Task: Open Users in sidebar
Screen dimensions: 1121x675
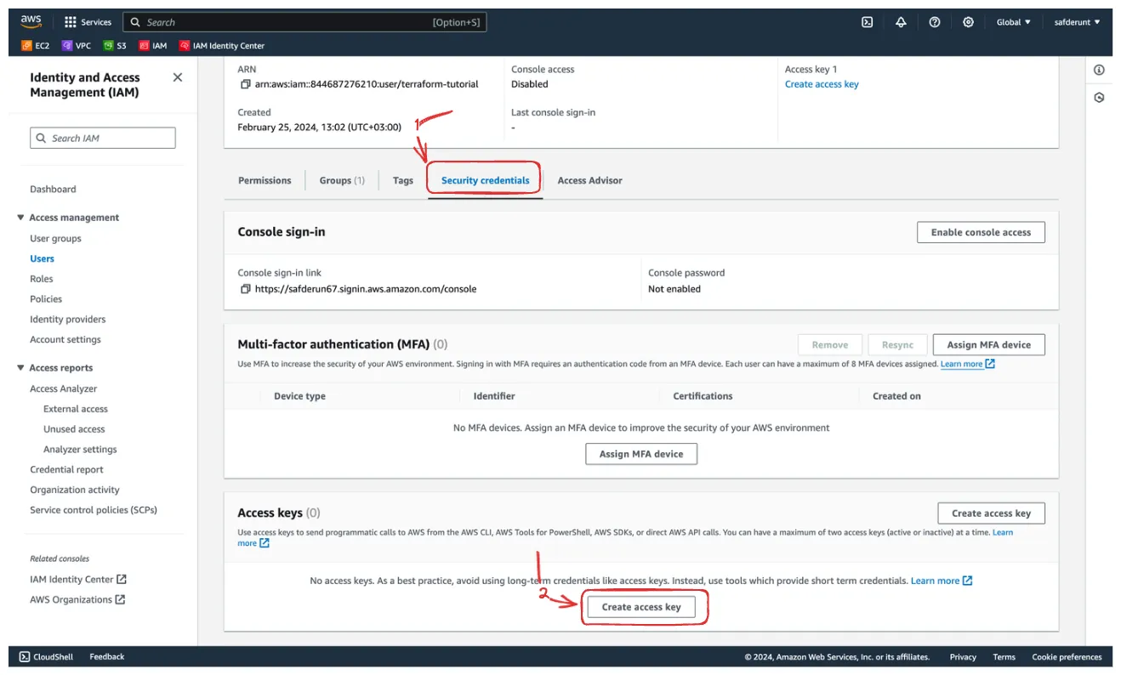Action: (x=42, y=258)
